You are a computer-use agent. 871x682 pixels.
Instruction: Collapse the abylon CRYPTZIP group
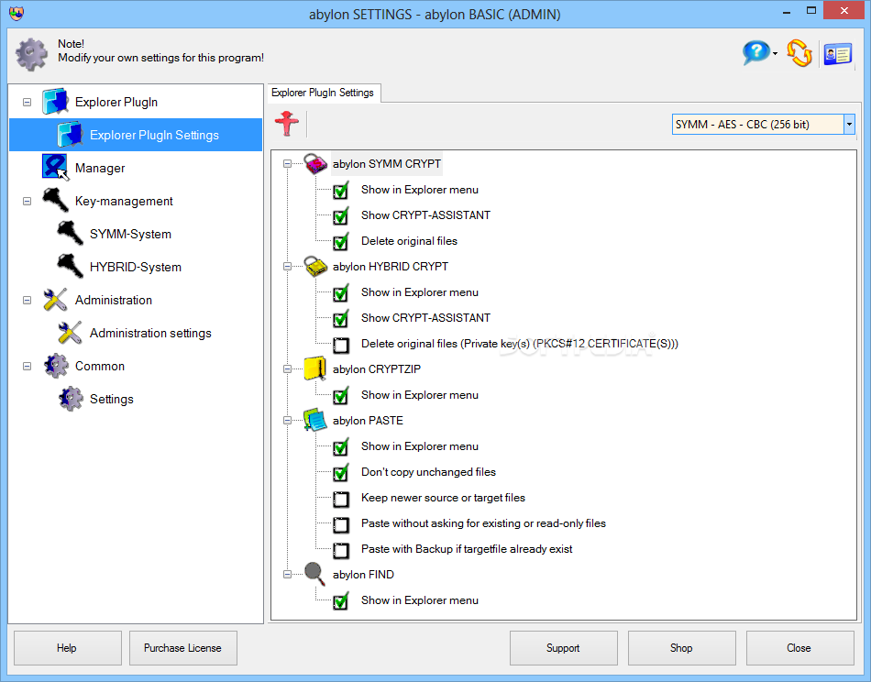point(287,368)
